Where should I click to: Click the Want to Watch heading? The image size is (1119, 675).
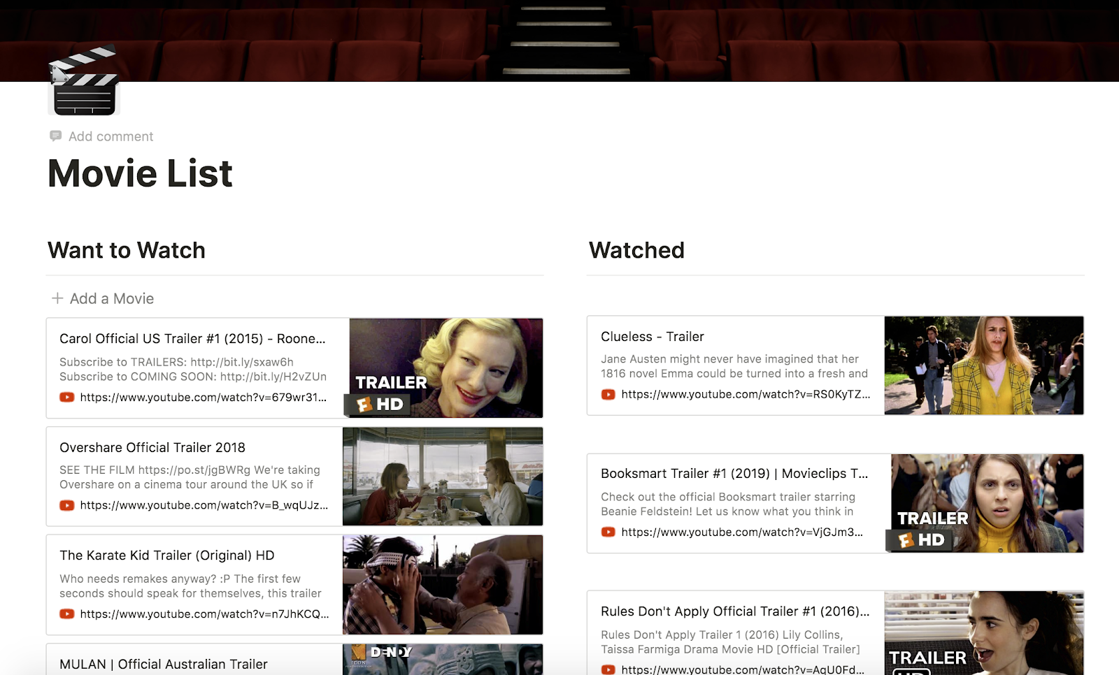(127, 250)
